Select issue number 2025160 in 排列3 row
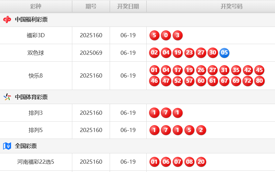The width and height of the screenshot is (275, 172). (91, 113)
